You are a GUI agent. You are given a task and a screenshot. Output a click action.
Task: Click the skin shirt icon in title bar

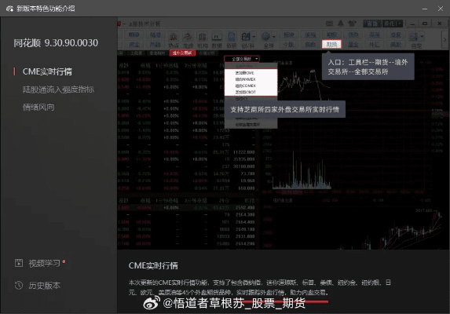(352, 24)
